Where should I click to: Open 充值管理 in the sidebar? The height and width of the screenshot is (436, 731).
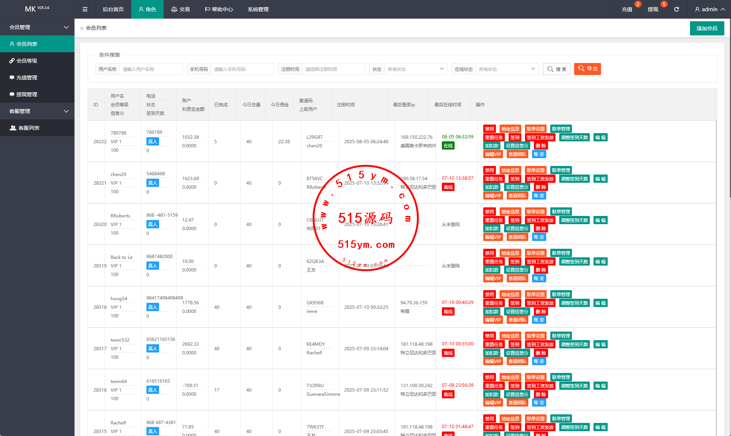27,78
